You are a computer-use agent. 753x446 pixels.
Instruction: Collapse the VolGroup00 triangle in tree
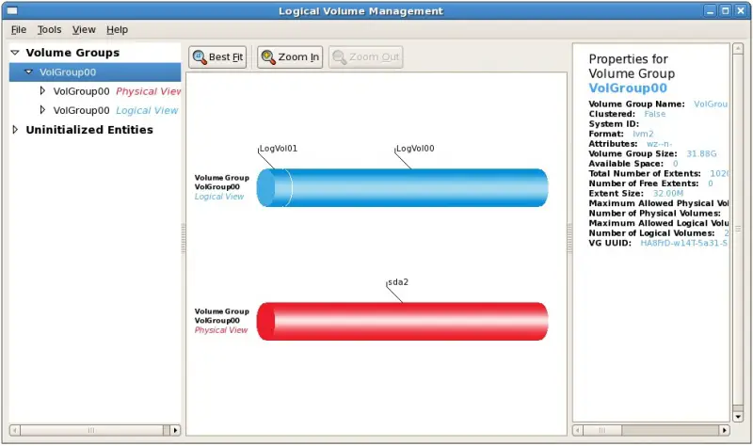pos(29,72)
